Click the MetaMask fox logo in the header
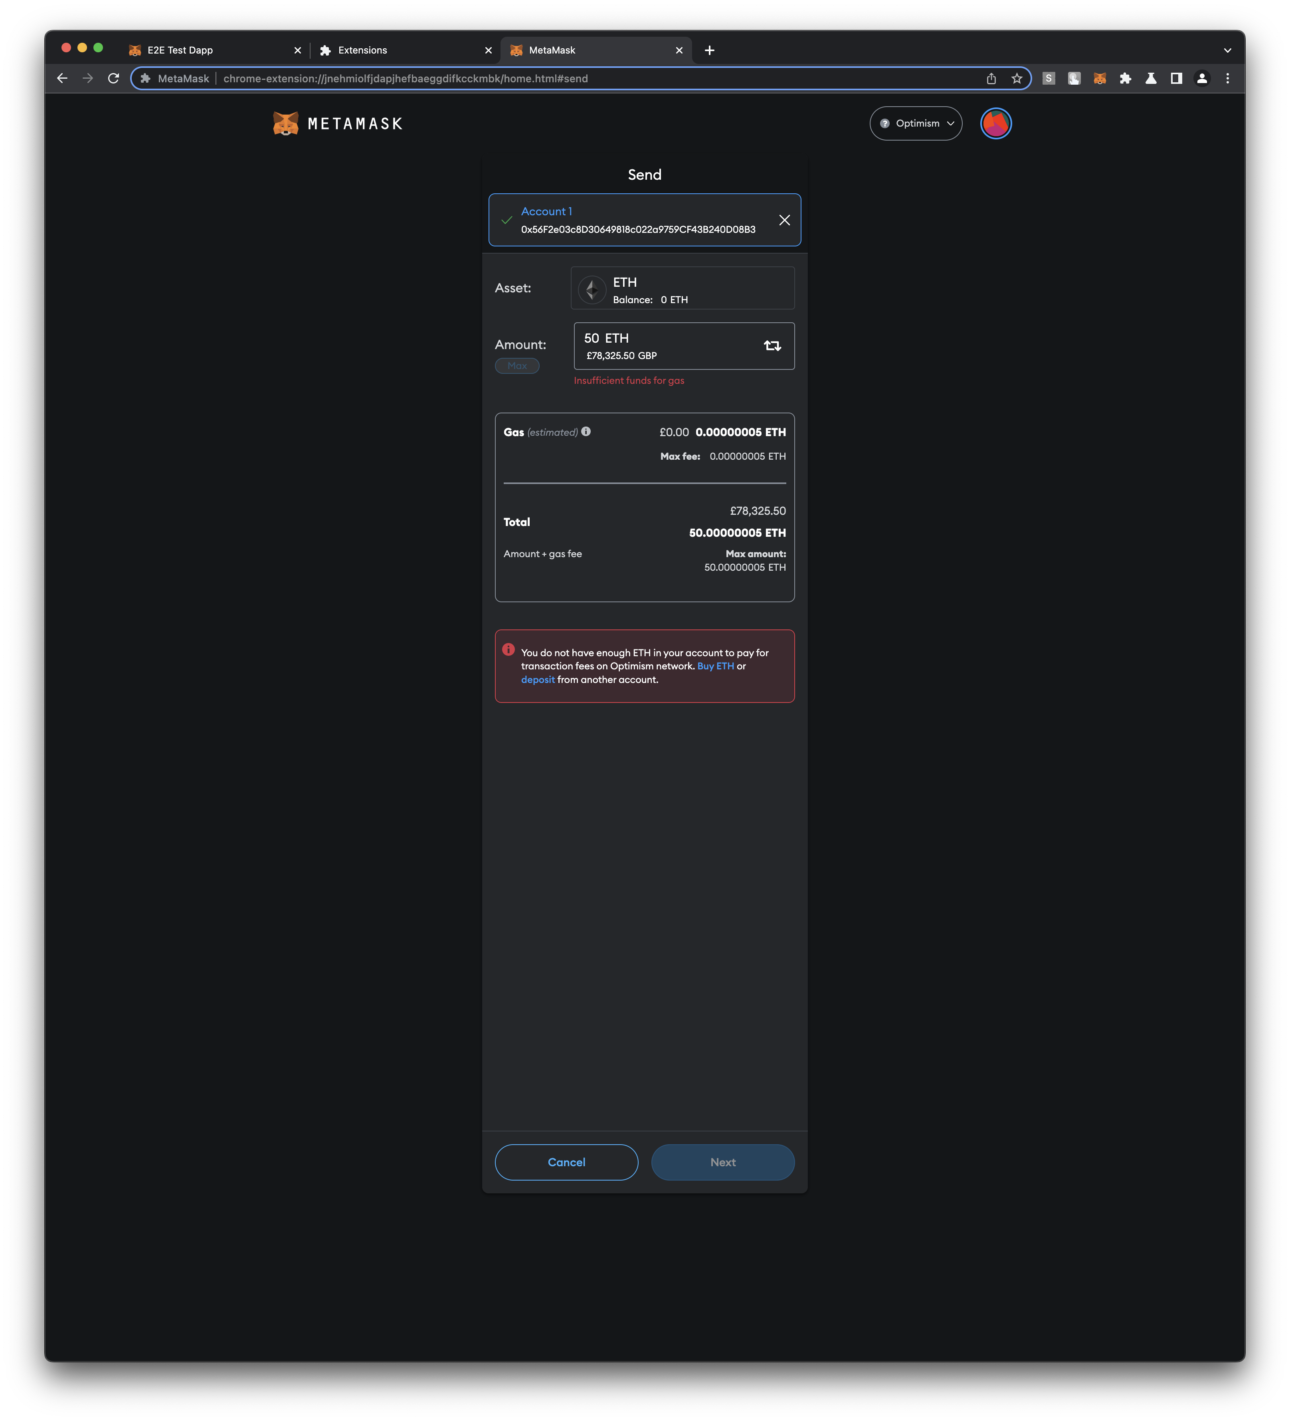1290x1421 pixels. [x=285, y=123]
